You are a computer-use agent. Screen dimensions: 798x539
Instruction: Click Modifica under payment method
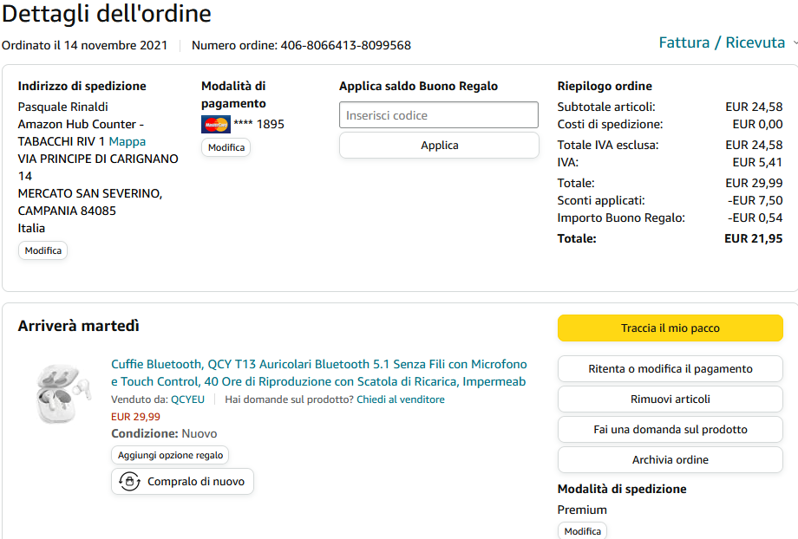[226, 147]
